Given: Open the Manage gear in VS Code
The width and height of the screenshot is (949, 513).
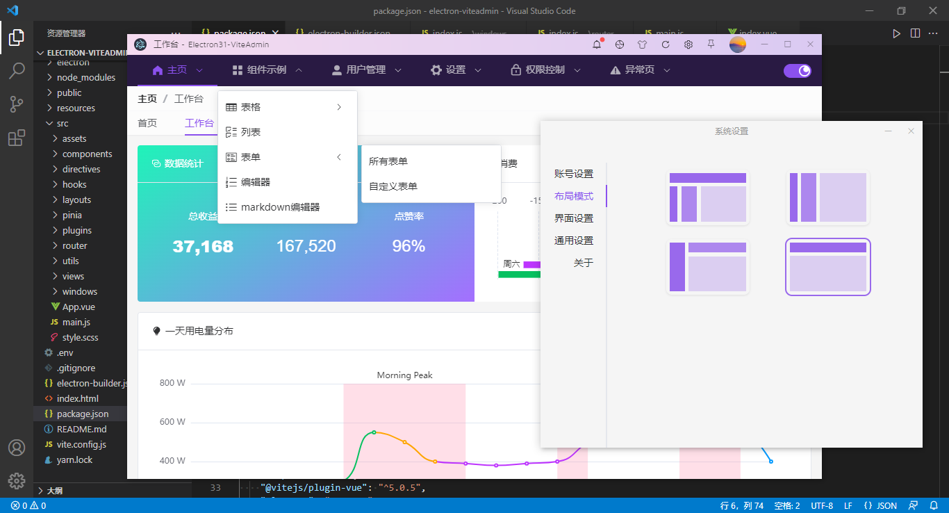Looking at the screenshot, I should [x=17, y=480].
